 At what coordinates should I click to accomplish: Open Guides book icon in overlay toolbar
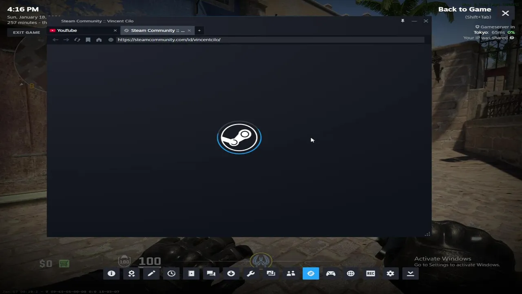191,274
